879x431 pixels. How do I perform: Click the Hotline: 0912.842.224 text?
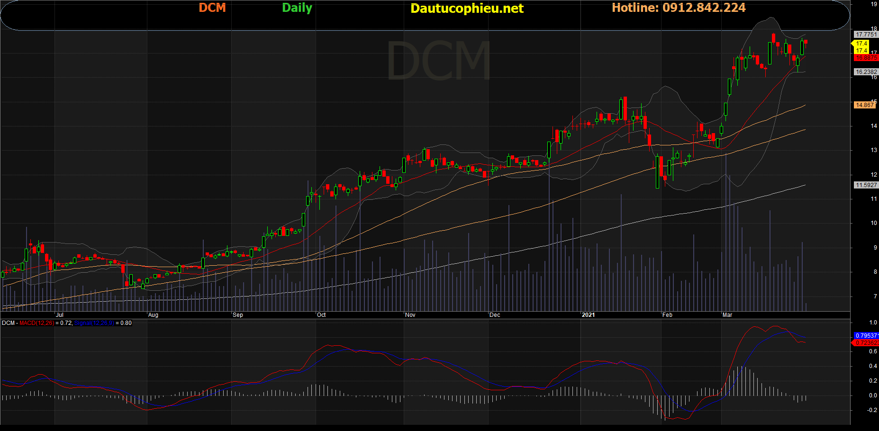(679, 8)
